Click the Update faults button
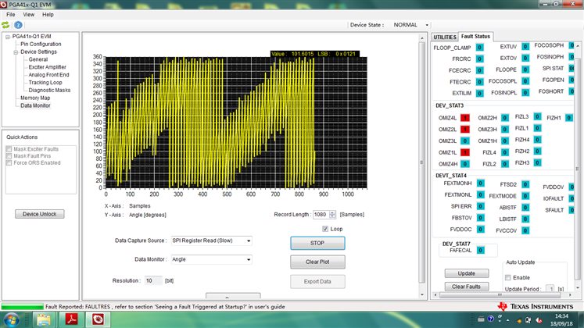The width and height of the screenshot is (584, 328). click(x=466, y=273)
